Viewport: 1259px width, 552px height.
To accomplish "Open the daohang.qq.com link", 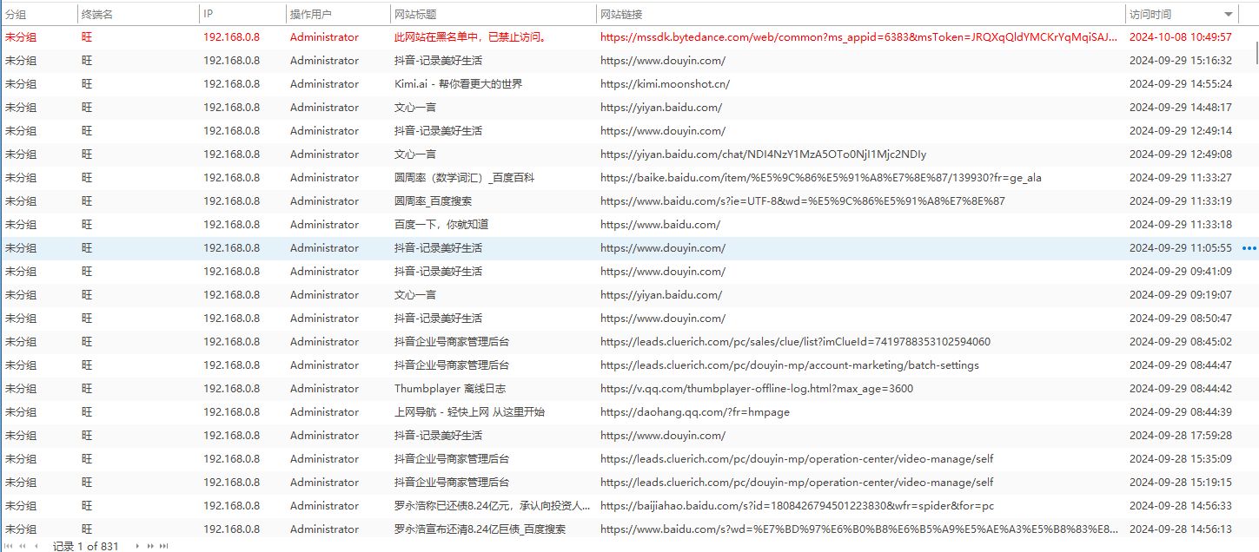I will (694, 412).
